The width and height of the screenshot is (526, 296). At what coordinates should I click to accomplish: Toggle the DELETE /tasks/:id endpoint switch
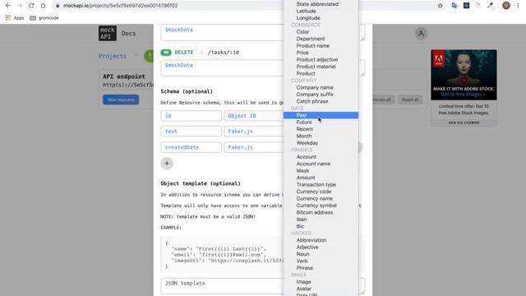coord(166,53)
